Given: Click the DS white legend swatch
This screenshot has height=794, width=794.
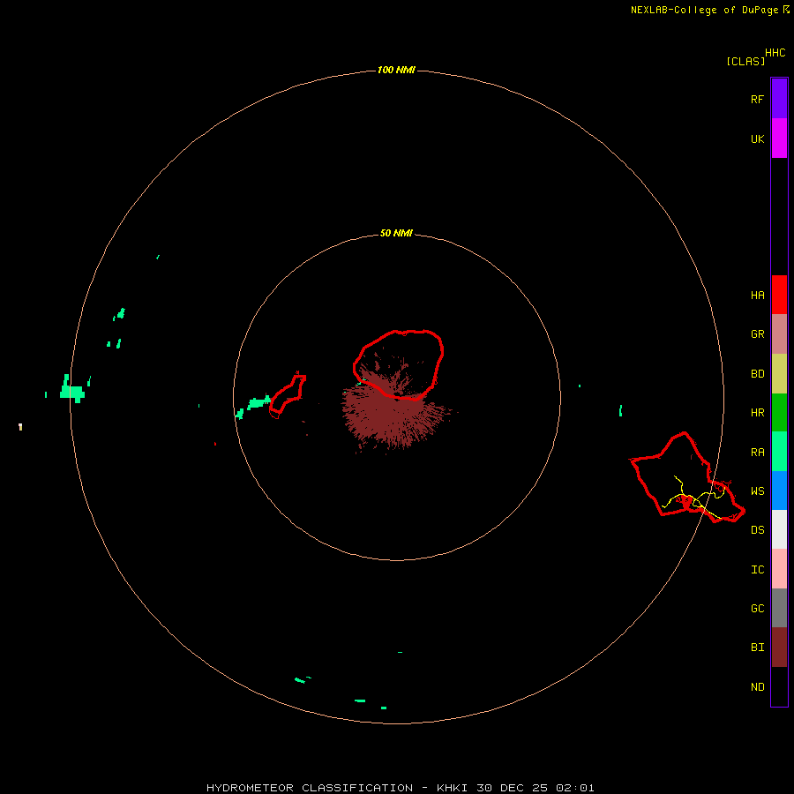Looking at the screenshot, I should pos(779,529).
